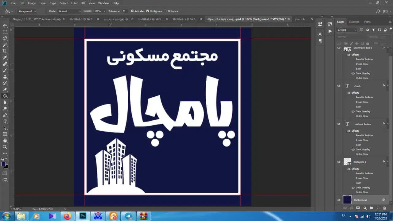The height and width of the screenshot is (221, 393).
Task: Switch to the Channels tab
Action: pyautogui.click(x=354, y=22)
